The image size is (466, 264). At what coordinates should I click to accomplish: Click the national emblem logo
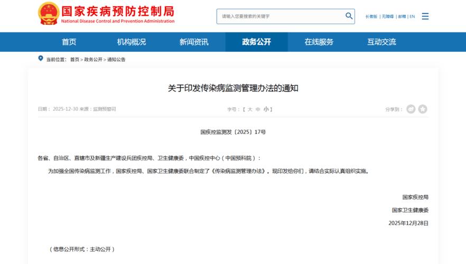point(48,14)
